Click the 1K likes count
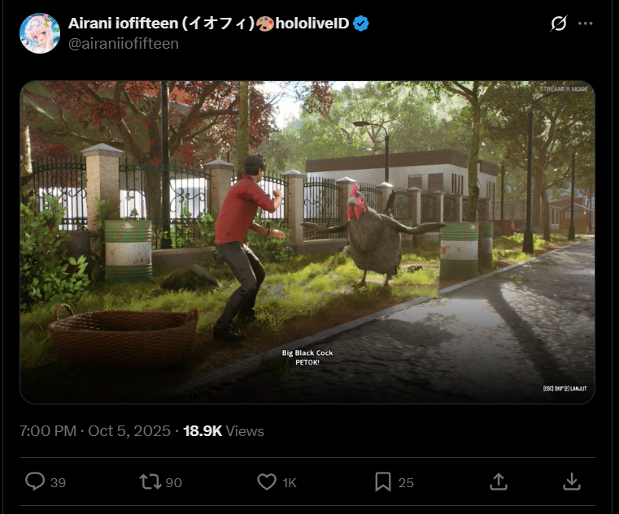Image resolution: width=619 pixels, height=514 pixels. [x=290, y=482]
